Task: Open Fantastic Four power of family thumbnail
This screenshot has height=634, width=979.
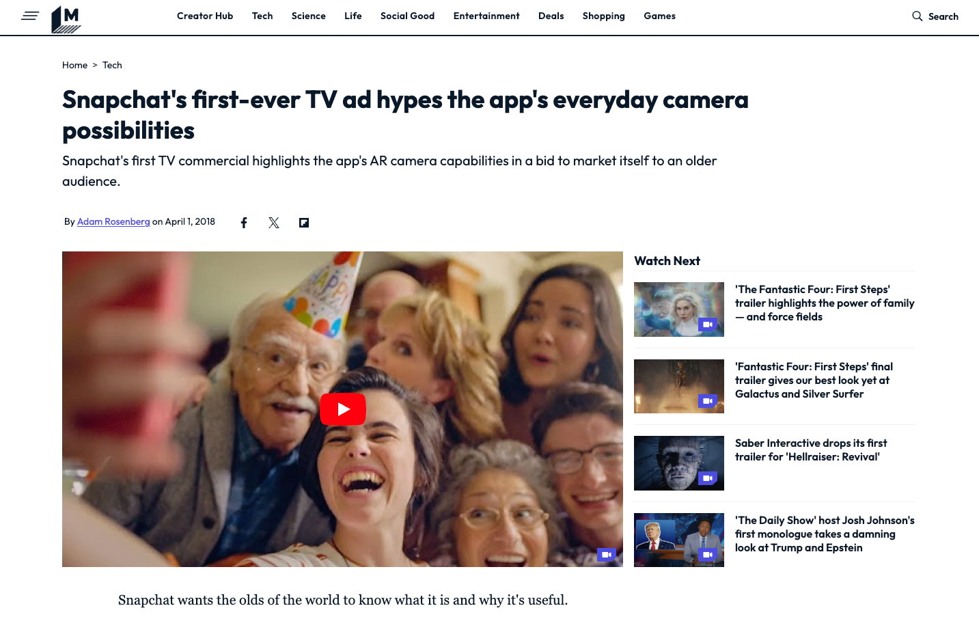Action: click(679, 309)
